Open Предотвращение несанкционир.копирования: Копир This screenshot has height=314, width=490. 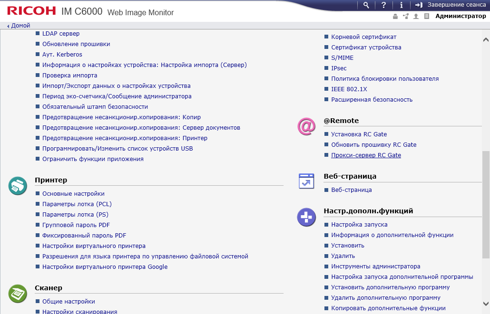point(122,117)
